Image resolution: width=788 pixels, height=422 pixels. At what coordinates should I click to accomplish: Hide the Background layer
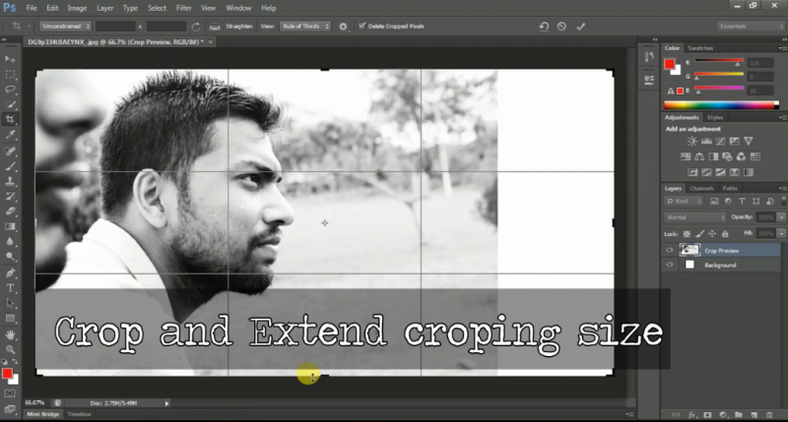(x=670, y=265)
